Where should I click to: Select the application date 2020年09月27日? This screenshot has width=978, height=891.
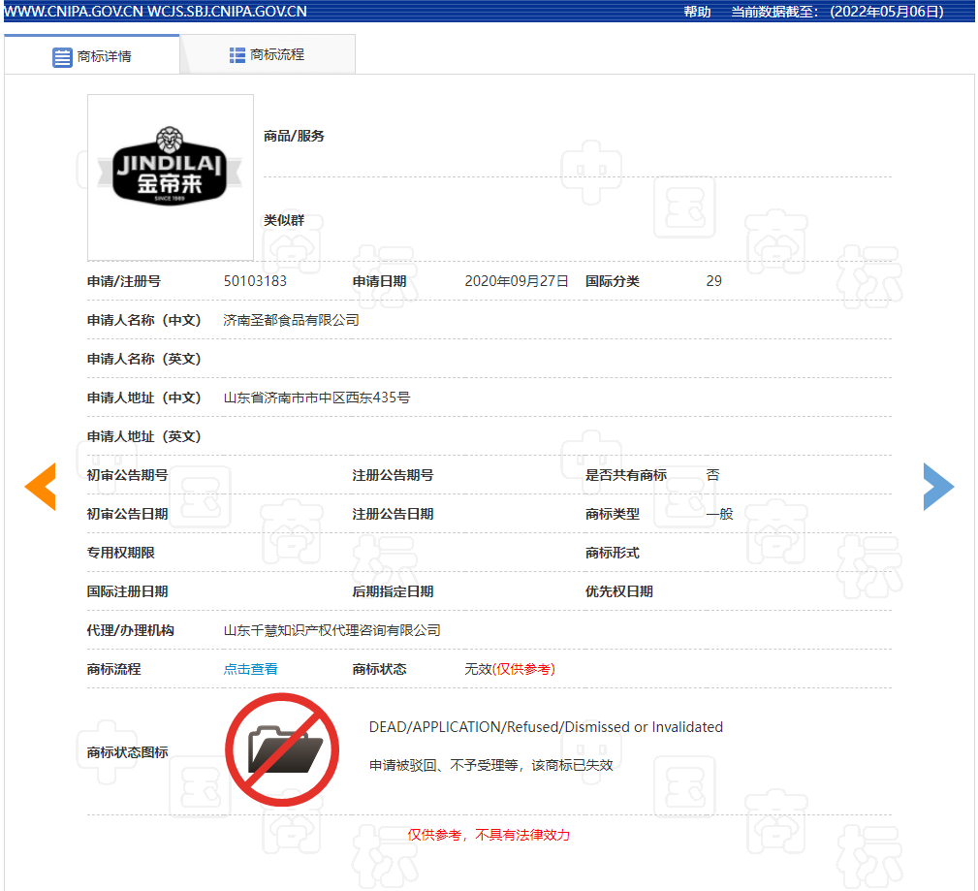(517, 281)
